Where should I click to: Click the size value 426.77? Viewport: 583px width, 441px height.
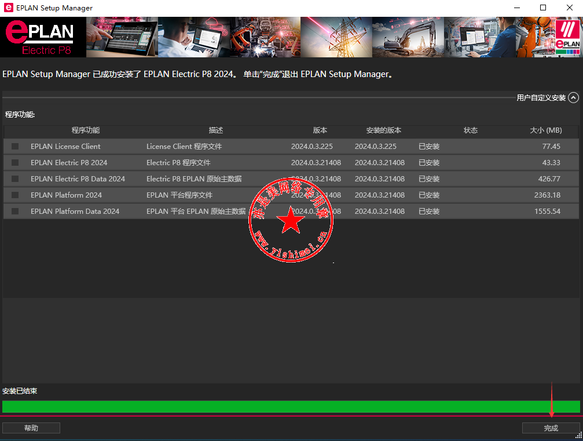[549, 178]
